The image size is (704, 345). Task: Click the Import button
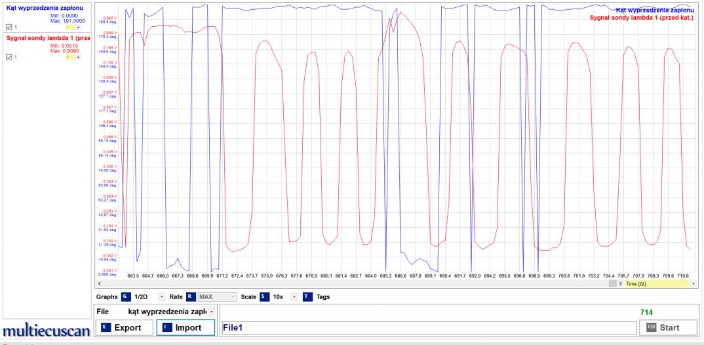point(186,327)
